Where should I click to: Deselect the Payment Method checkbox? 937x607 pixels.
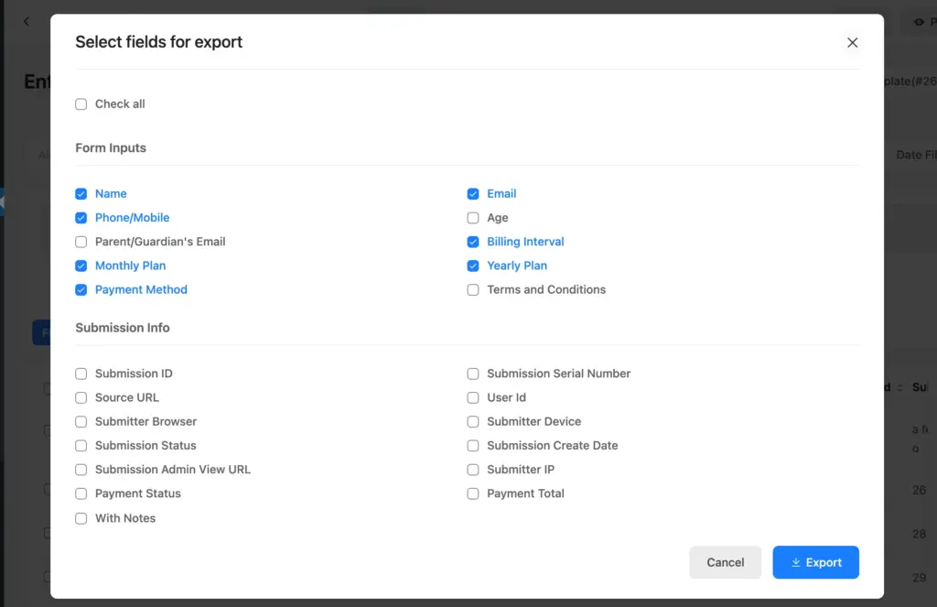[81, 289]
